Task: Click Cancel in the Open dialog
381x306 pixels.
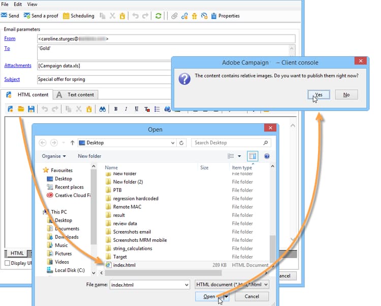Action: [252, 296]
